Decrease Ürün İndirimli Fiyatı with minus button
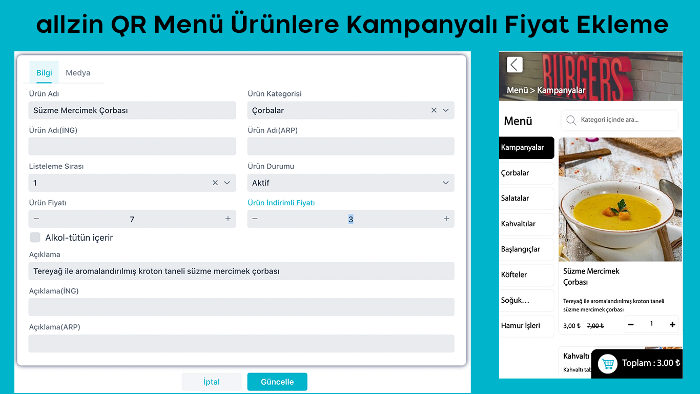This screenshot has height=394, width=700. (x=255, y=219)
